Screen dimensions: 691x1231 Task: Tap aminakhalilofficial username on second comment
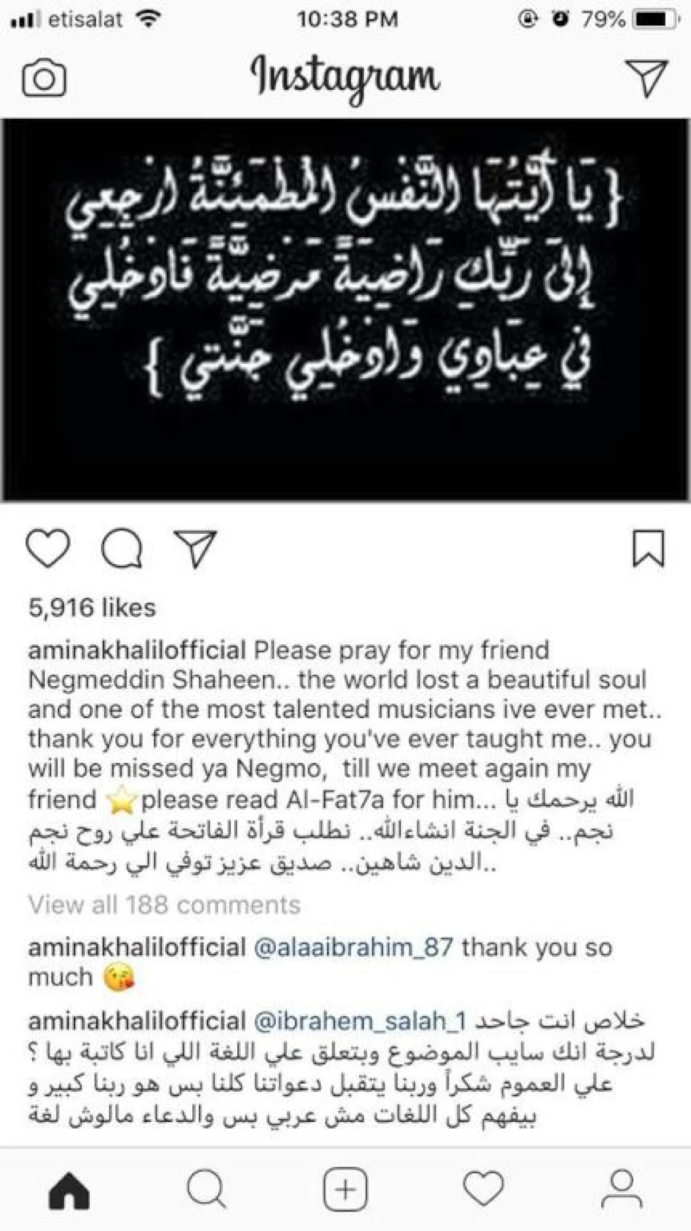coord(137,1021)
